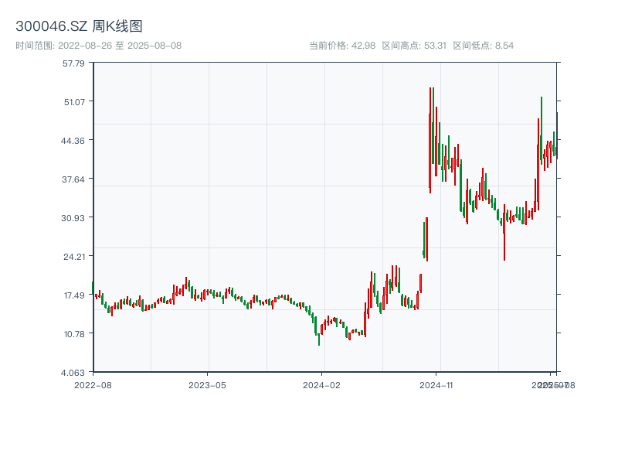Viewport: 618px width, 464px height.
Task: Click the 区间低点 8.54 label
Action: coord(483,46)
